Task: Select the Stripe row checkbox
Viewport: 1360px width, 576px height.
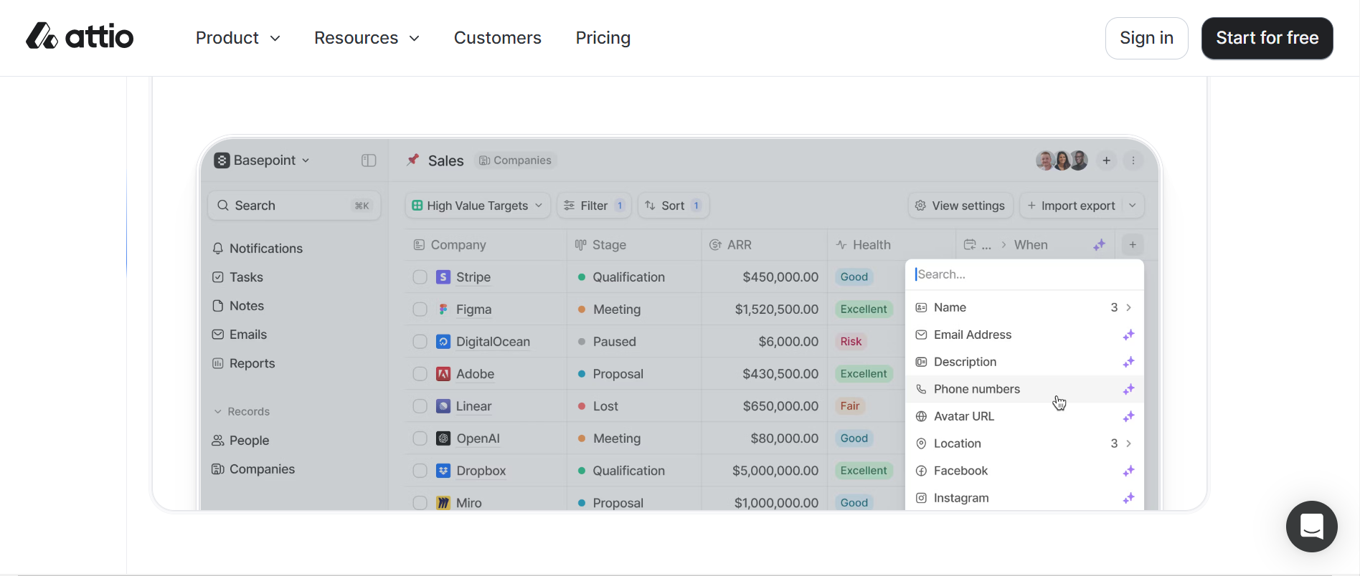Action: click(420, 277)
